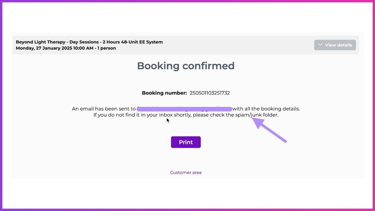This screenshot has width=375, height=211.
Task: Click the 'Booking number:' label
Action: (164, 93)
